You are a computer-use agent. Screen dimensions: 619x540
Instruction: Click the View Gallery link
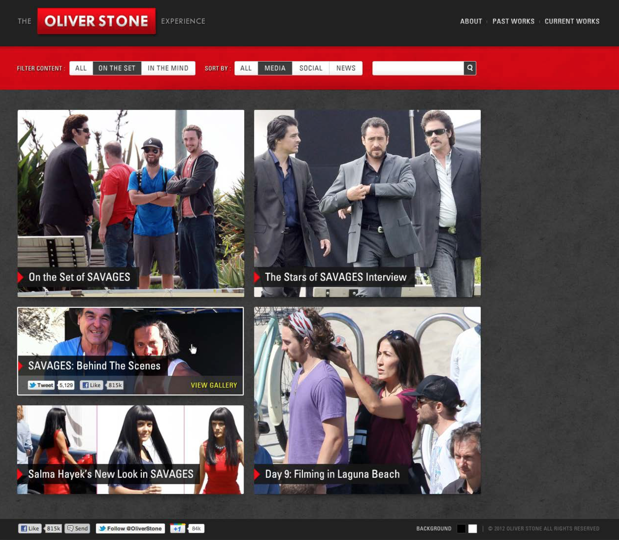pos(214,385)
